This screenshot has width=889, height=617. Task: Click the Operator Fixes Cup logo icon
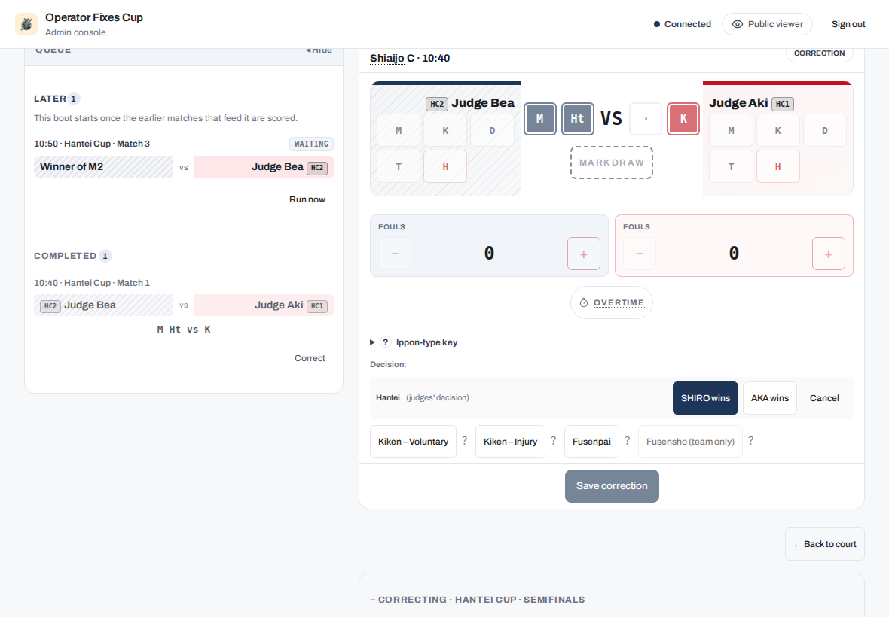pyautogui.click(x=26, y=24)
